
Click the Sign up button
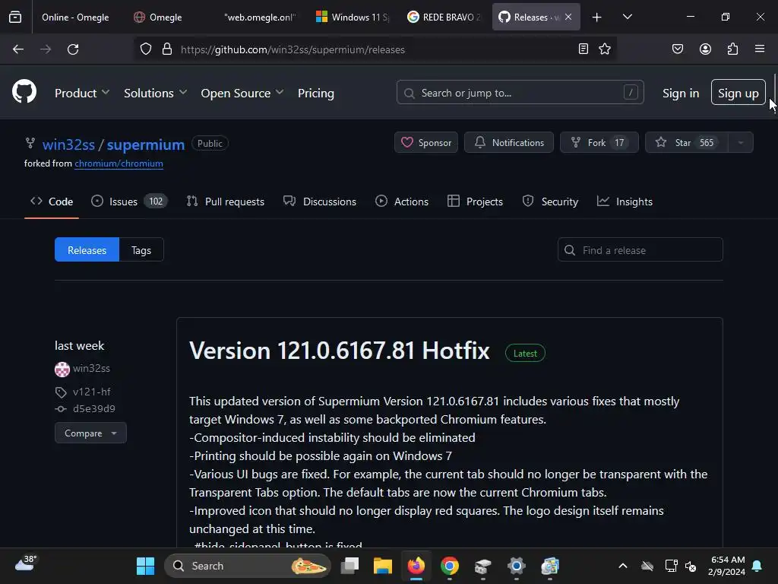[738, 92]
